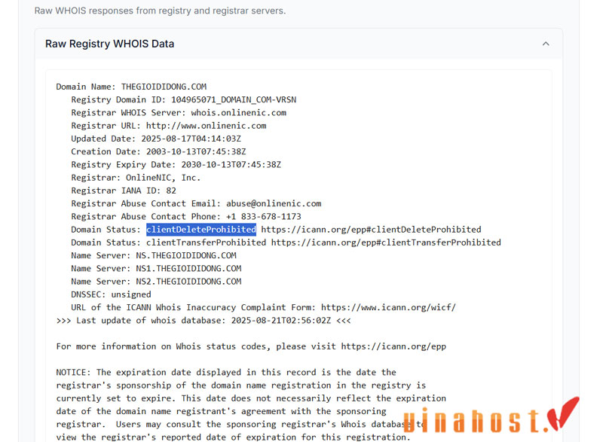Click the Creation Date 2003-10-13 line
The height and width of the screenshot is (442, 603).
point(158,151)
